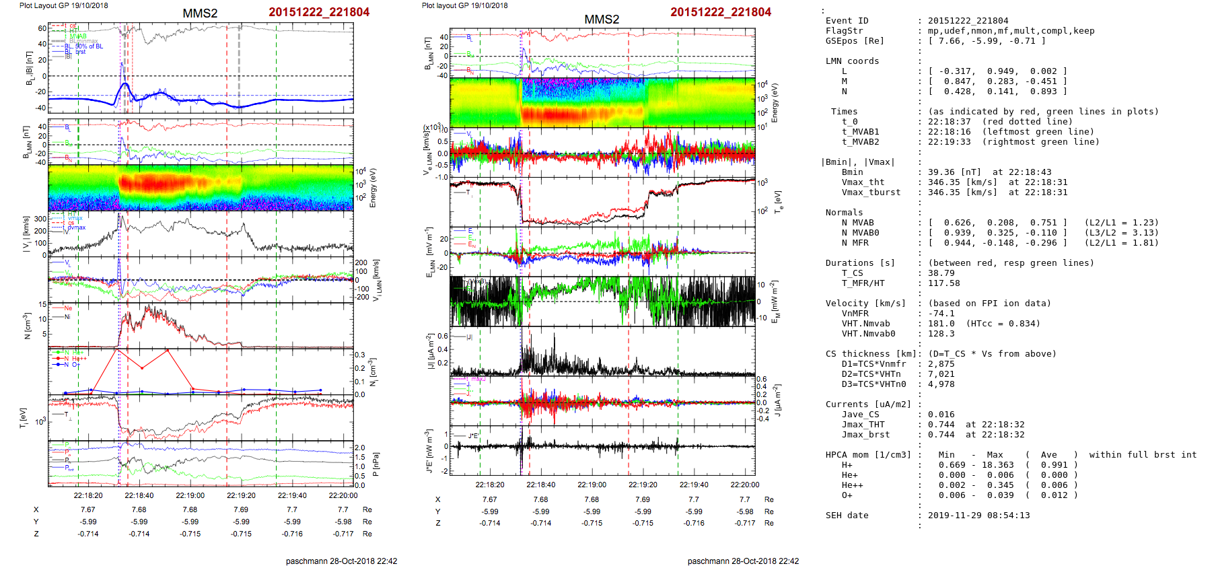The width and height of the screenshot is (1214, 566).
Task: Click 'CS thickness [km]' heading
Action: point(871,354)
